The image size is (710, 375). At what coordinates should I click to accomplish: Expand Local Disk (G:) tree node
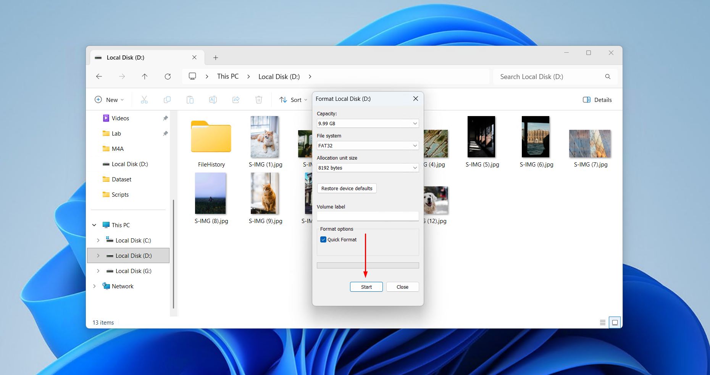(x=98, y=271)
